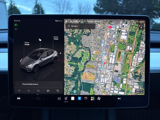The image size is (160, 120).
Task: Tap the 7:45 am clock
Action: click(x=90, y=21)
